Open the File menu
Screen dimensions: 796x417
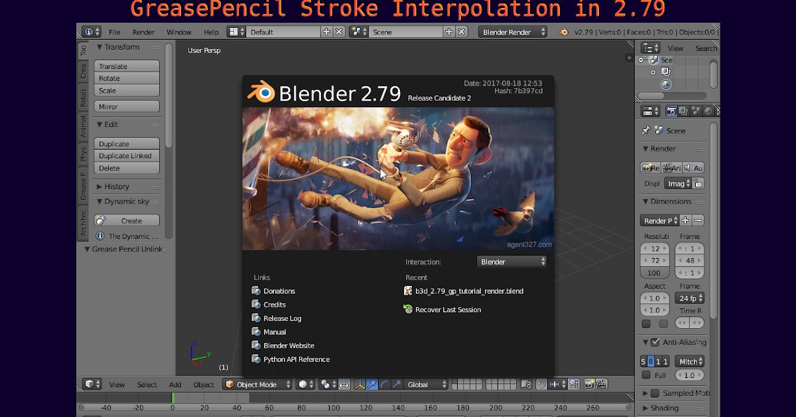pyautogui.click(x=115, y=32)
